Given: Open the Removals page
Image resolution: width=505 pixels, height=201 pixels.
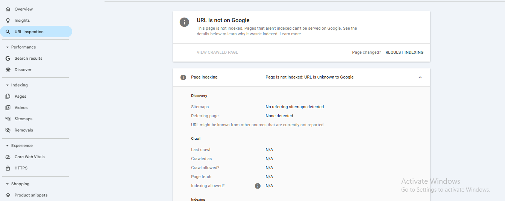Looking at the screenshot, I should [x=36, y=130].
